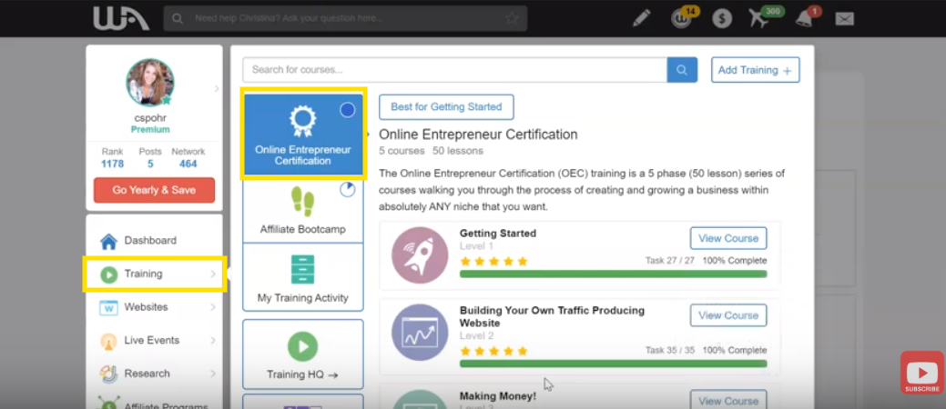Click the magnifier icon in help search bar

(178, 19)
